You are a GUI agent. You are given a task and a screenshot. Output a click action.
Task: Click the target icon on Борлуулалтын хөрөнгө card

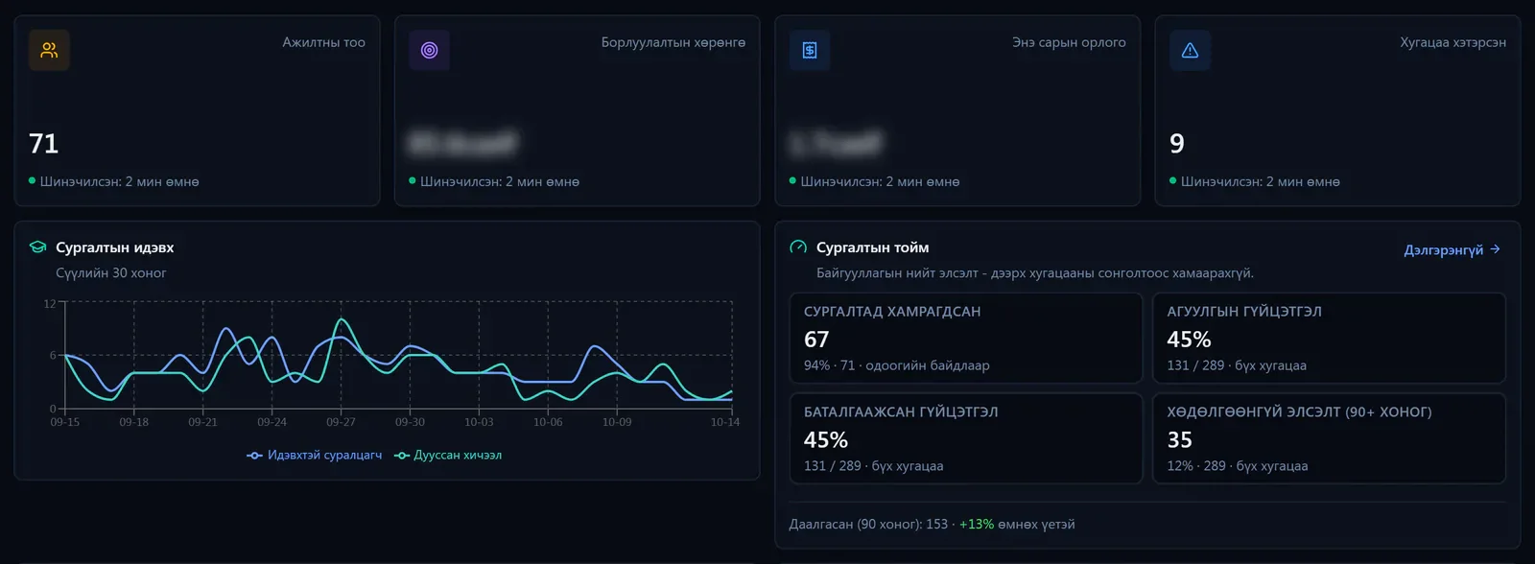pos(429,50)
